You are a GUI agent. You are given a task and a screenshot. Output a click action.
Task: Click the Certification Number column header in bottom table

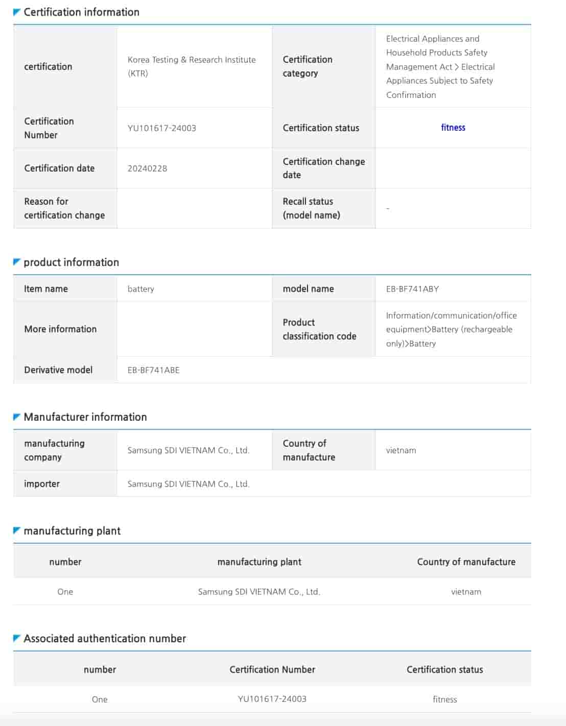pyautogui.click(x=272, y=669)
